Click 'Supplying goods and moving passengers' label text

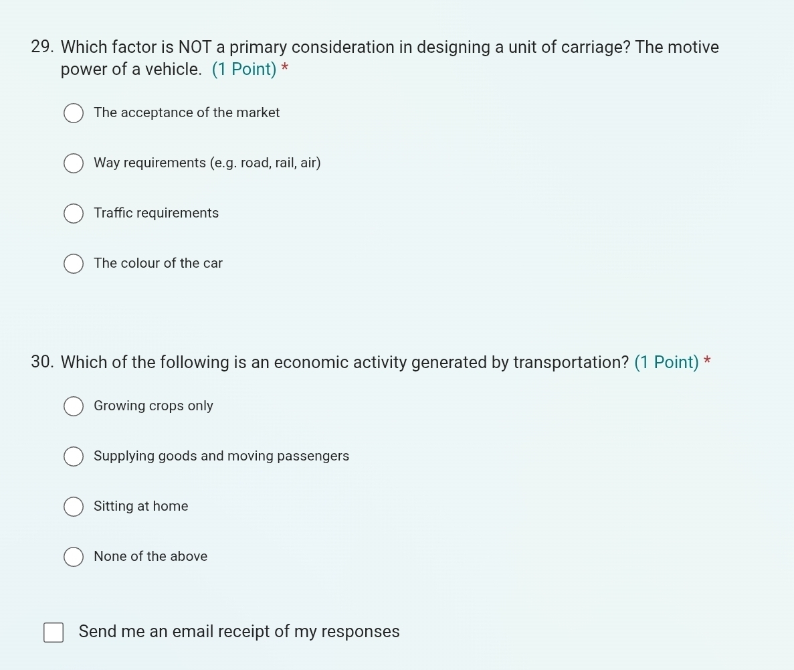tap(221, 456)
